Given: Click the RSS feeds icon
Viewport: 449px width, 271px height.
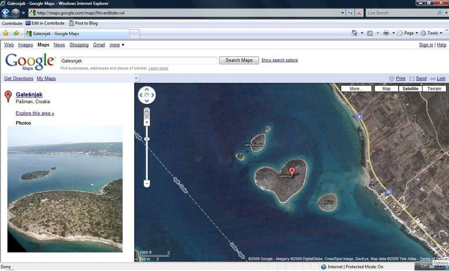Looking at the screenshot, I should click(x=370, y=33).
